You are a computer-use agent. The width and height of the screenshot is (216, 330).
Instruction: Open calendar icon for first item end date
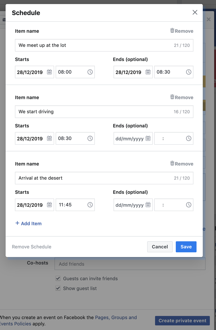(x=148, y=72)
